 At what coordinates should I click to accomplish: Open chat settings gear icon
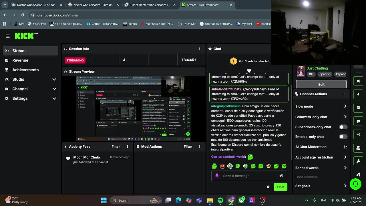click(x=268, y=187)
